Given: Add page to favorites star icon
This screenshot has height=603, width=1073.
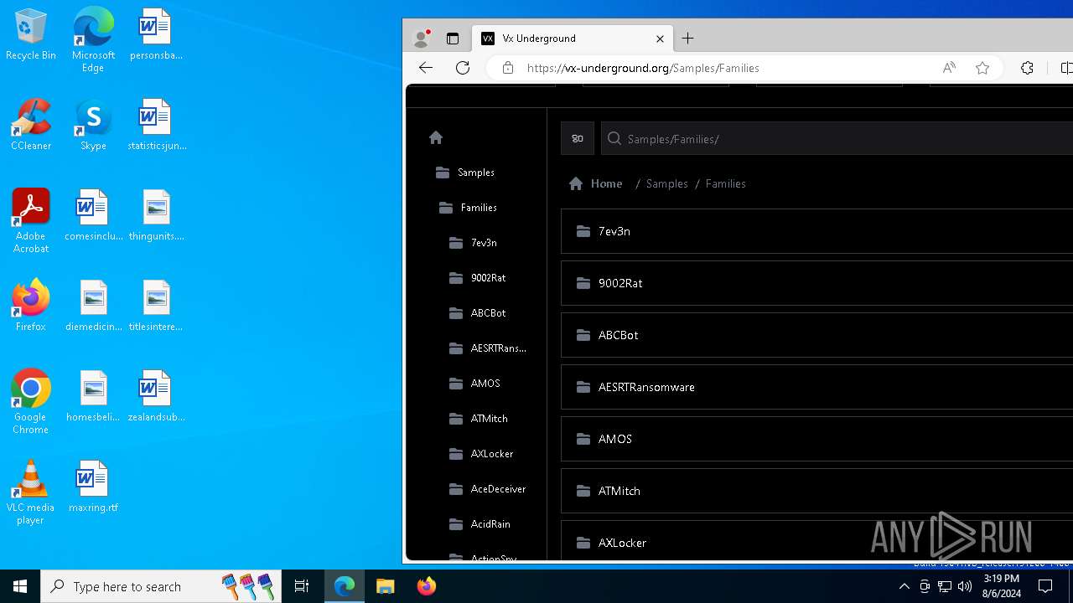Looking at the screenshot, I should click(982, 68).
